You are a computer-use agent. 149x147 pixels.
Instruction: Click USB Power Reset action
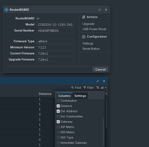click(94, 29)
